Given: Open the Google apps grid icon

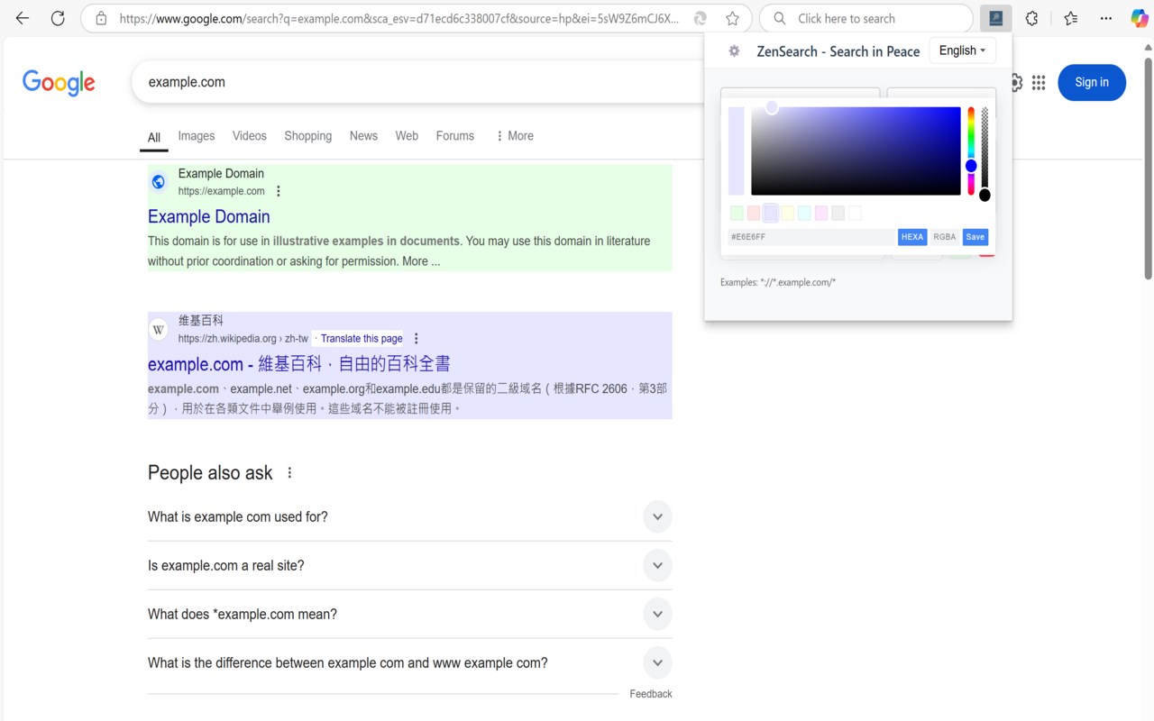Looking at the screenshot, I should (x=1039, y=82).
